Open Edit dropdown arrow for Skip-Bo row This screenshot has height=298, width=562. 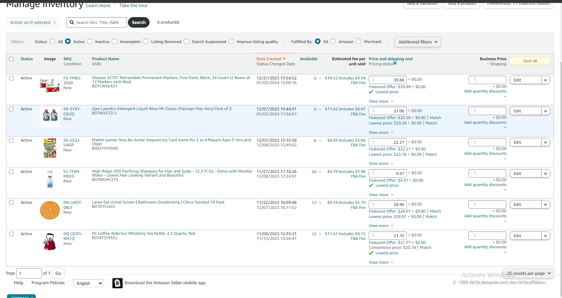(546, 142)
